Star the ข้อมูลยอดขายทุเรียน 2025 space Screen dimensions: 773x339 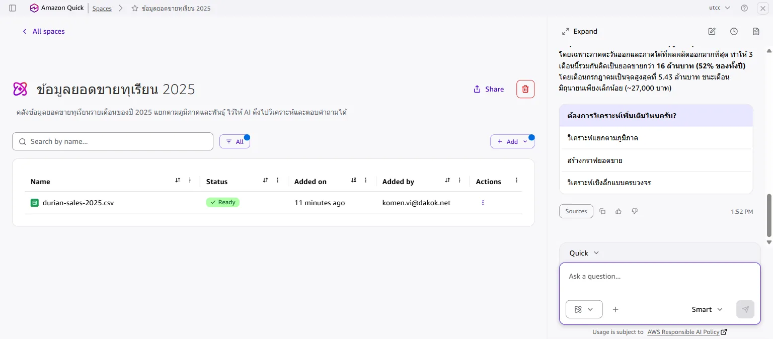pos(135,9)
